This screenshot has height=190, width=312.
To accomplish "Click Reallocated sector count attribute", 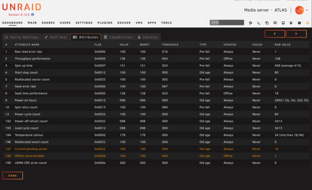I will pyautogui.click(x=32, y=79).
